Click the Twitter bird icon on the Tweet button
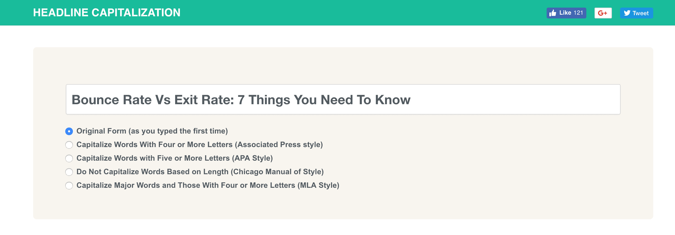The image size is (675, 235). click(627, 12)
